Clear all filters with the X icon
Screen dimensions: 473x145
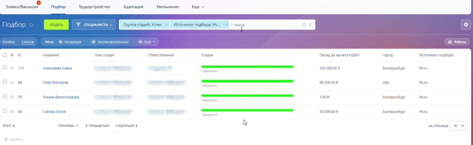[310, 25]
